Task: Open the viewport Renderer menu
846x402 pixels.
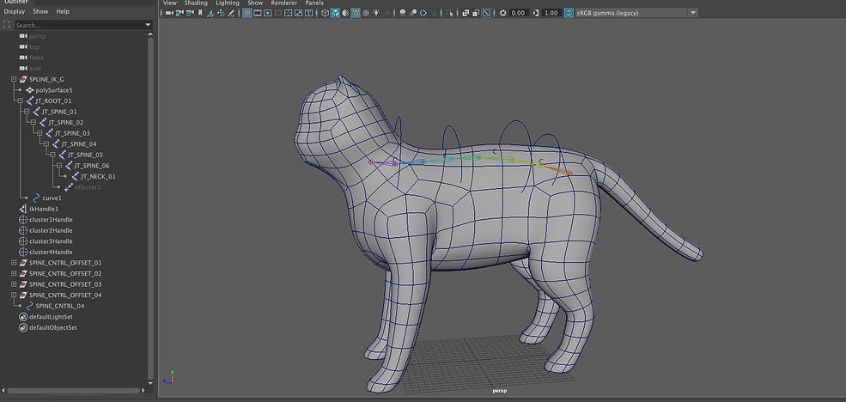Action: (283, 3)
